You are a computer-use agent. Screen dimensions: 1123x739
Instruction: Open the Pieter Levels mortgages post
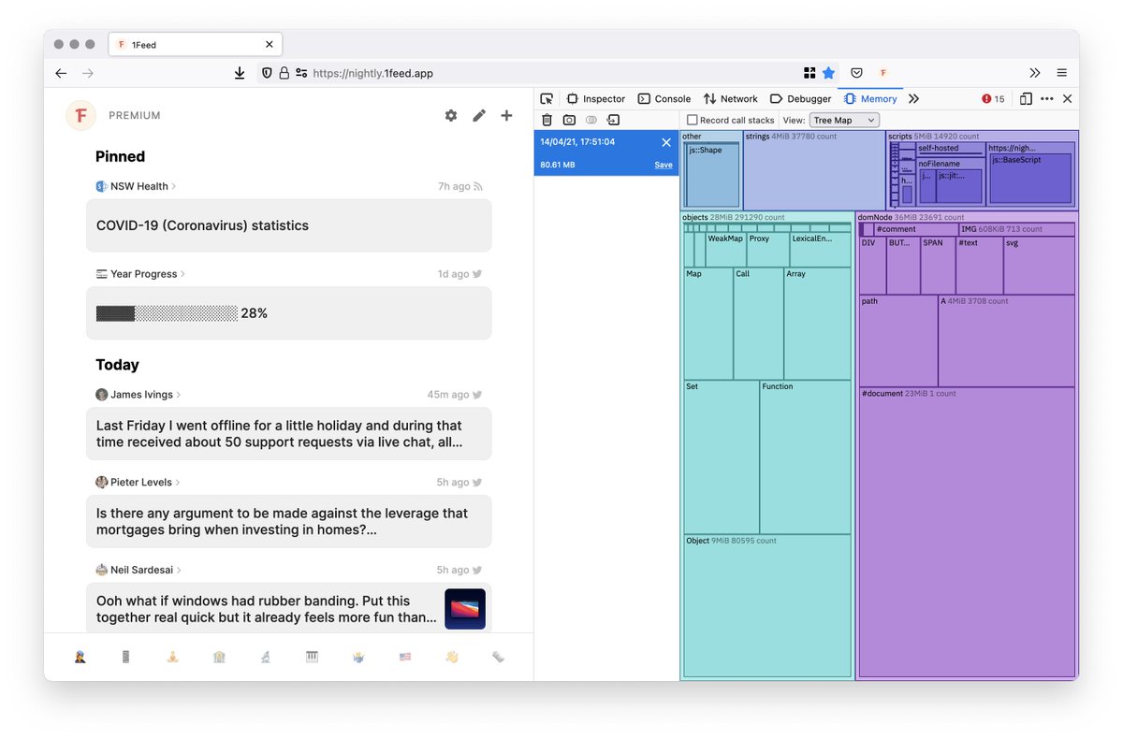coord(289,521)
